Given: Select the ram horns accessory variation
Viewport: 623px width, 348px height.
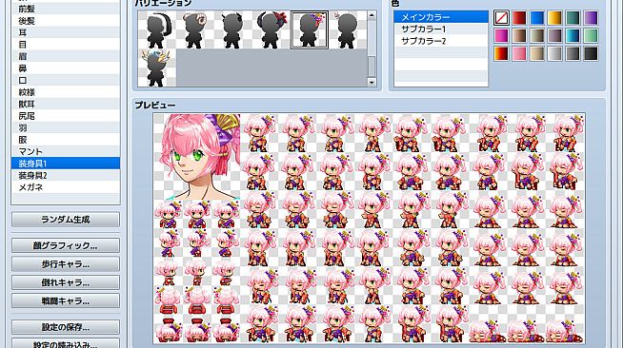Looking at the screenshot, I should coord(195,29).
